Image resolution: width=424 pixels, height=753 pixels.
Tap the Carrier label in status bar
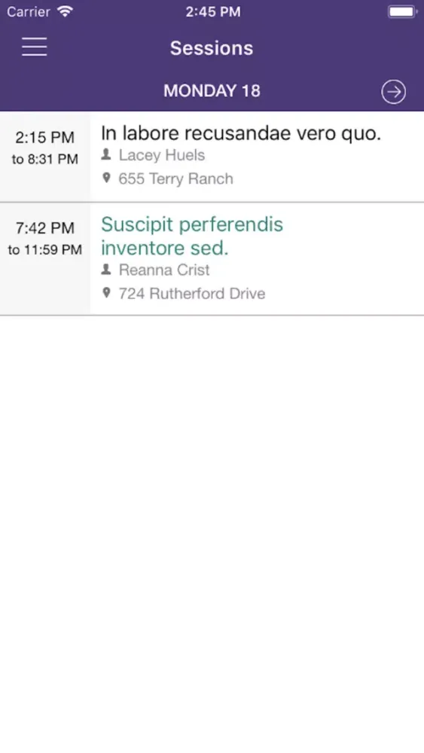(29, 12)
